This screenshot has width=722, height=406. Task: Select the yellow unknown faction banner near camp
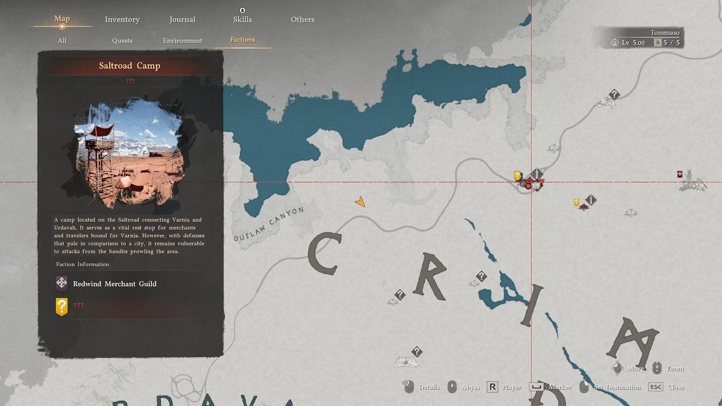click(x=517, y=176)
